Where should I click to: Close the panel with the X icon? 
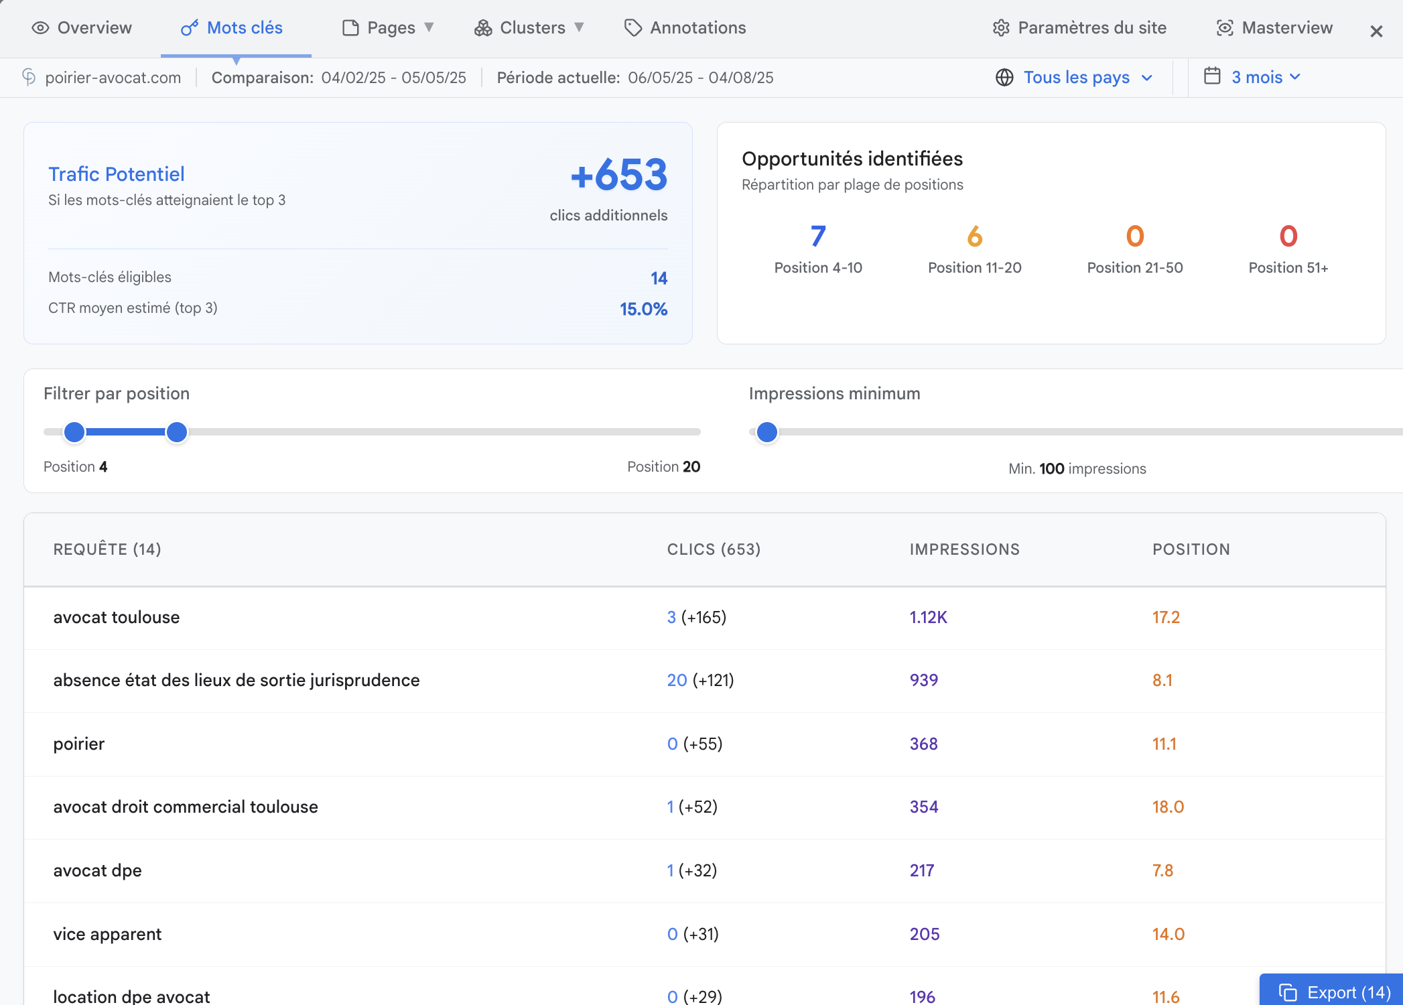pos(1376,31)
